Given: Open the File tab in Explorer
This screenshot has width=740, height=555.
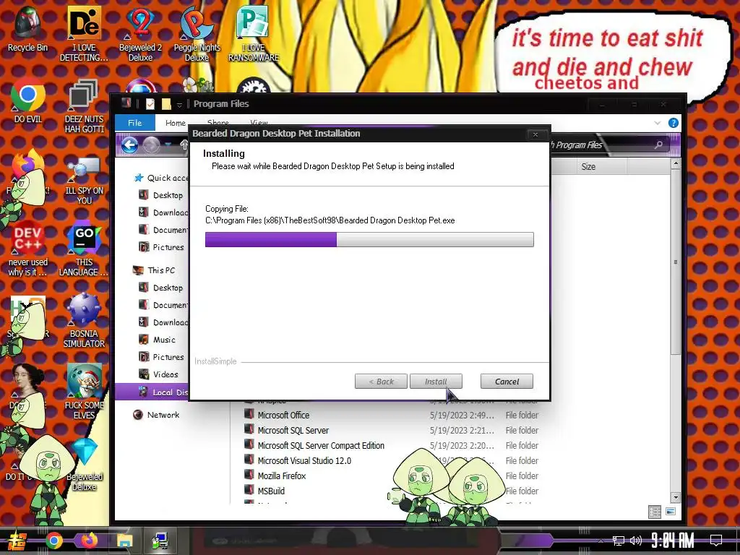Looking at the screenshot, I should [134, 123].
